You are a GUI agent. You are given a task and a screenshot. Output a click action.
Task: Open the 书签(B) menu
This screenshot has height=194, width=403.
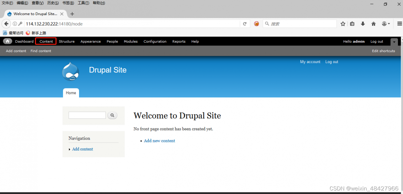(68, 3)
